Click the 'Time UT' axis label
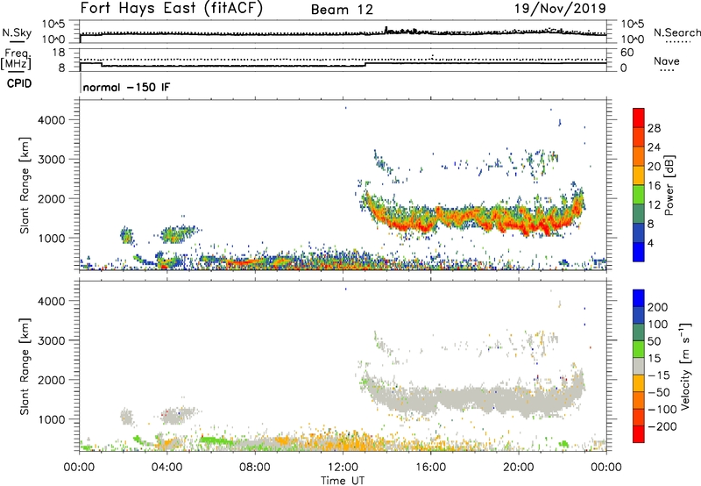This screenshot has height=486, width=701. [x=343, y=481]
